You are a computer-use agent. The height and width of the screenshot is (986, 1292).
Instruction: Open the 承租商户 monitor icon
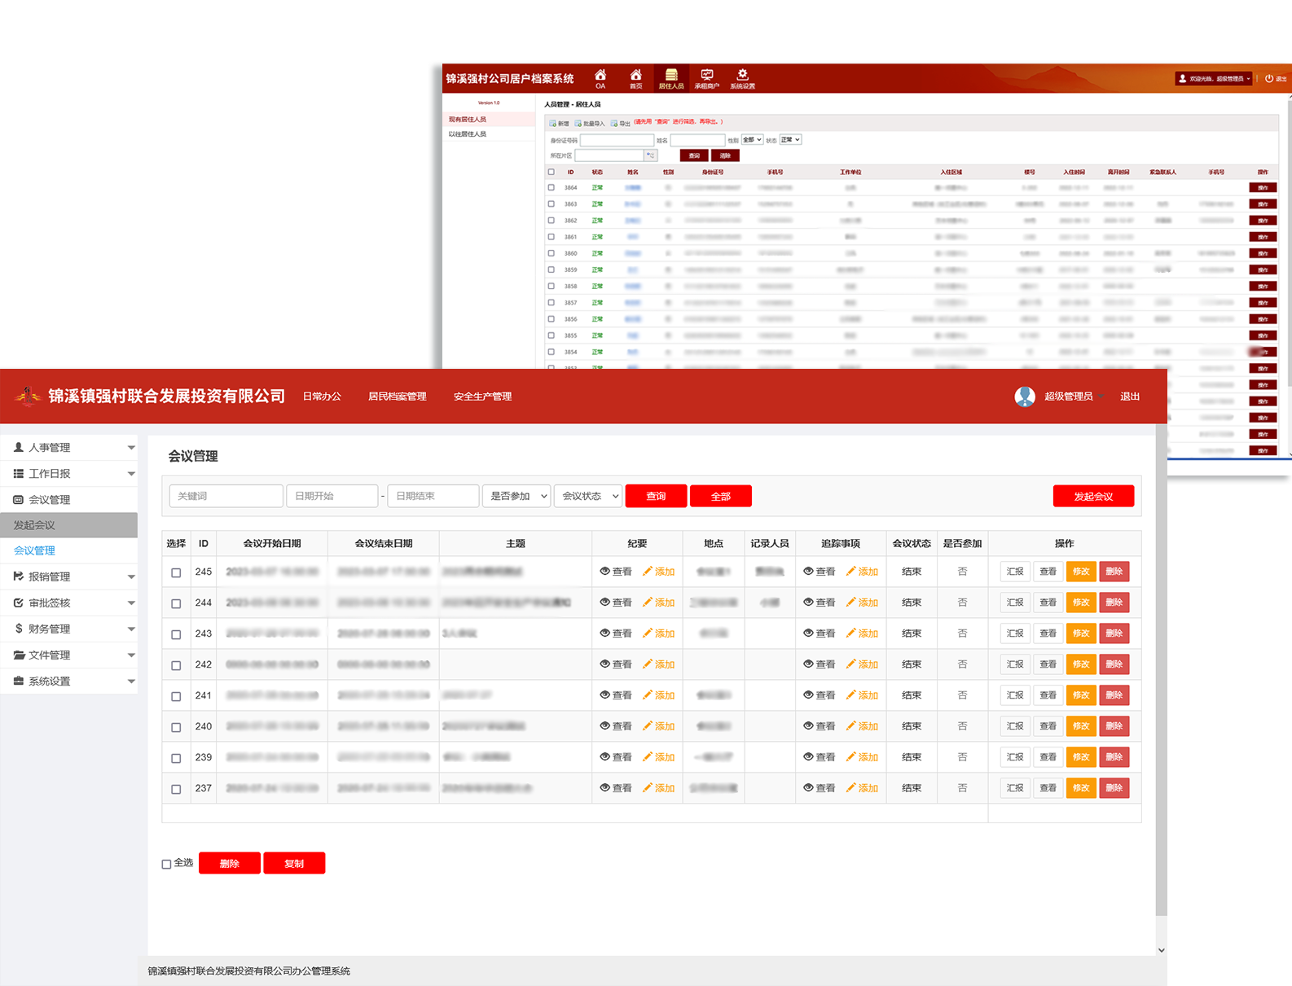[706, 76]
